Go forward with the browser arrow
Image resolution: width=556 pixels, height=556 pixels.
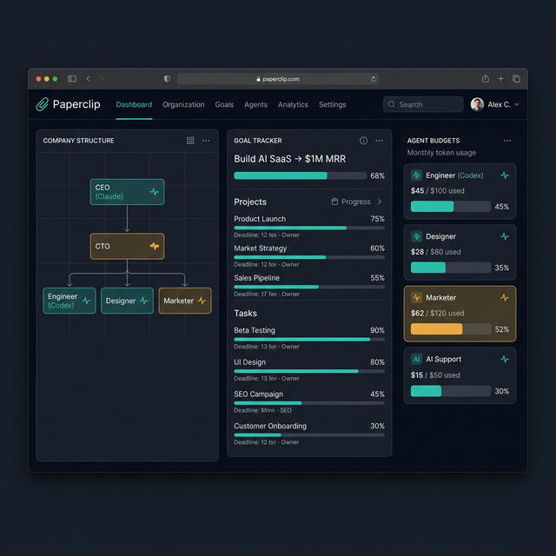click(x=103, y=79)
